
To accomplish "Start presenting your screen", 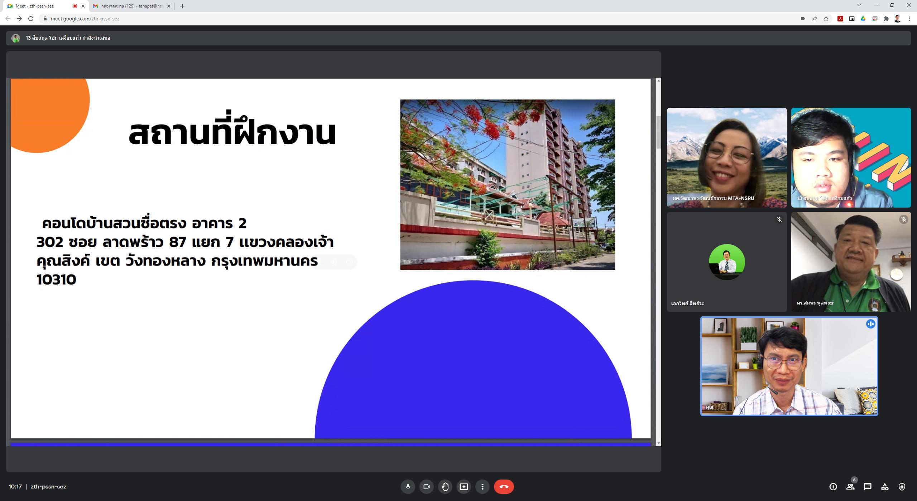I will pos(464,487).
